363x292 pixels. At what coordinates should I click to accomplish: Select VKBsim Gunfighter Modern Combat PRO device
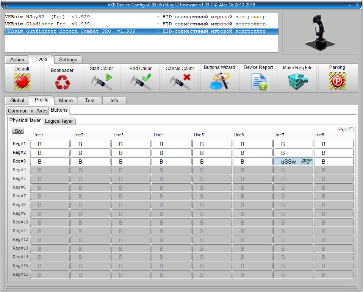point(141,31)
